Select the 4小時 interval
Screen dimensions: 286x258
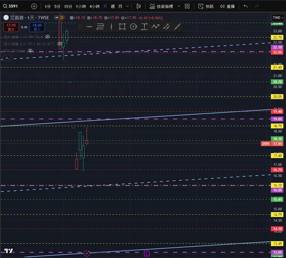click(94, 7)
